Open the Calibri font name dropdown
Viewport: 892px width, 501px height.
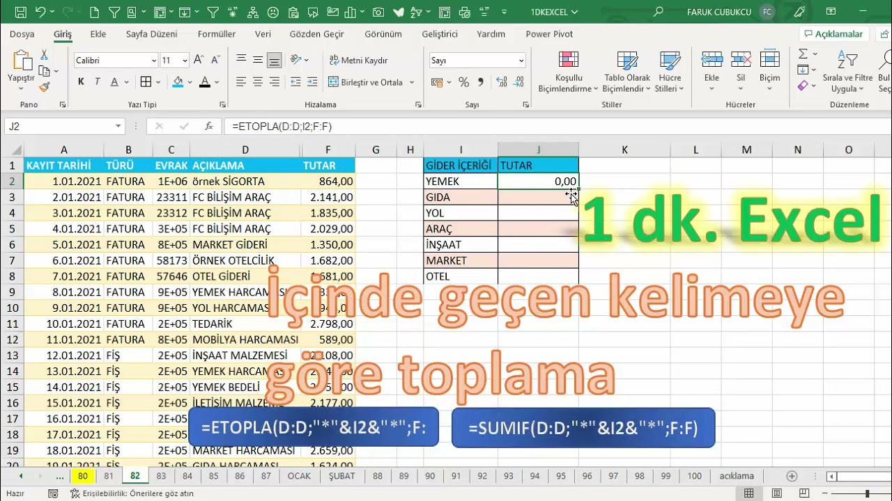[154, 61]
